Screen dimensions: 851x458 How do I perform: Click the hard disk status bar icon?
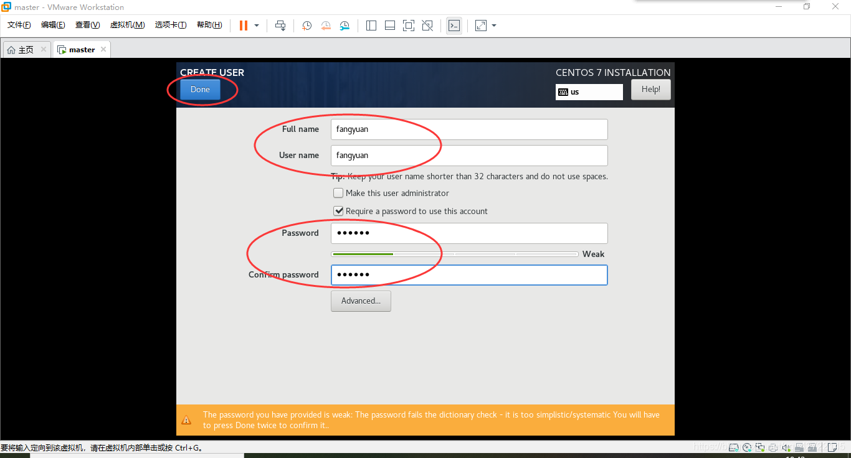pos(734,447)
